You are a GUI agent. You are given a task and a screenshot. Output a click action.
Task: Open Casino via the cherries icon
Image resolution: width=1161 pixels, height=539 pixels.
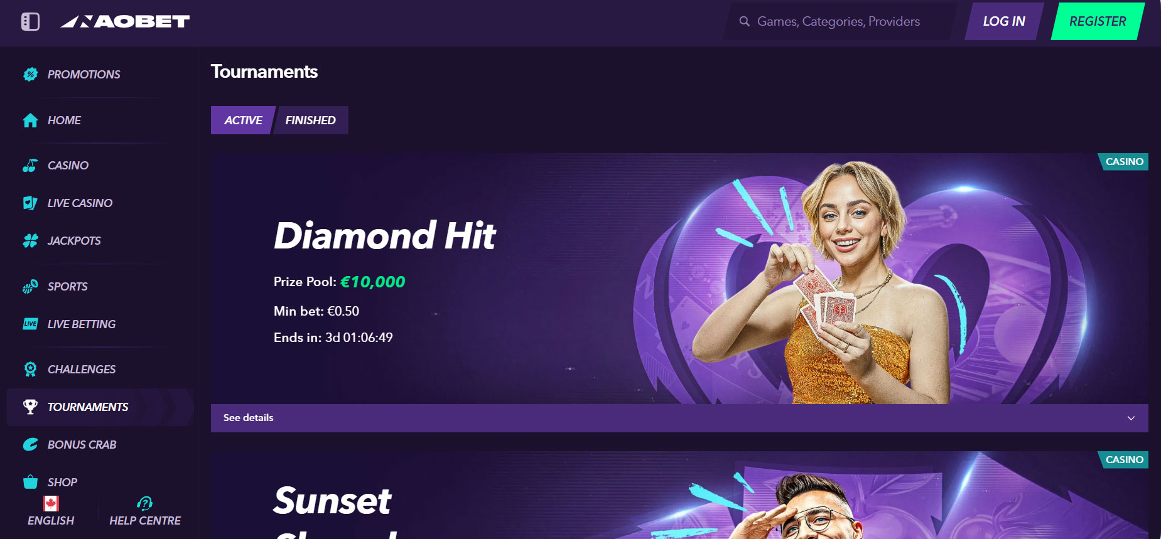pos(30,165)
